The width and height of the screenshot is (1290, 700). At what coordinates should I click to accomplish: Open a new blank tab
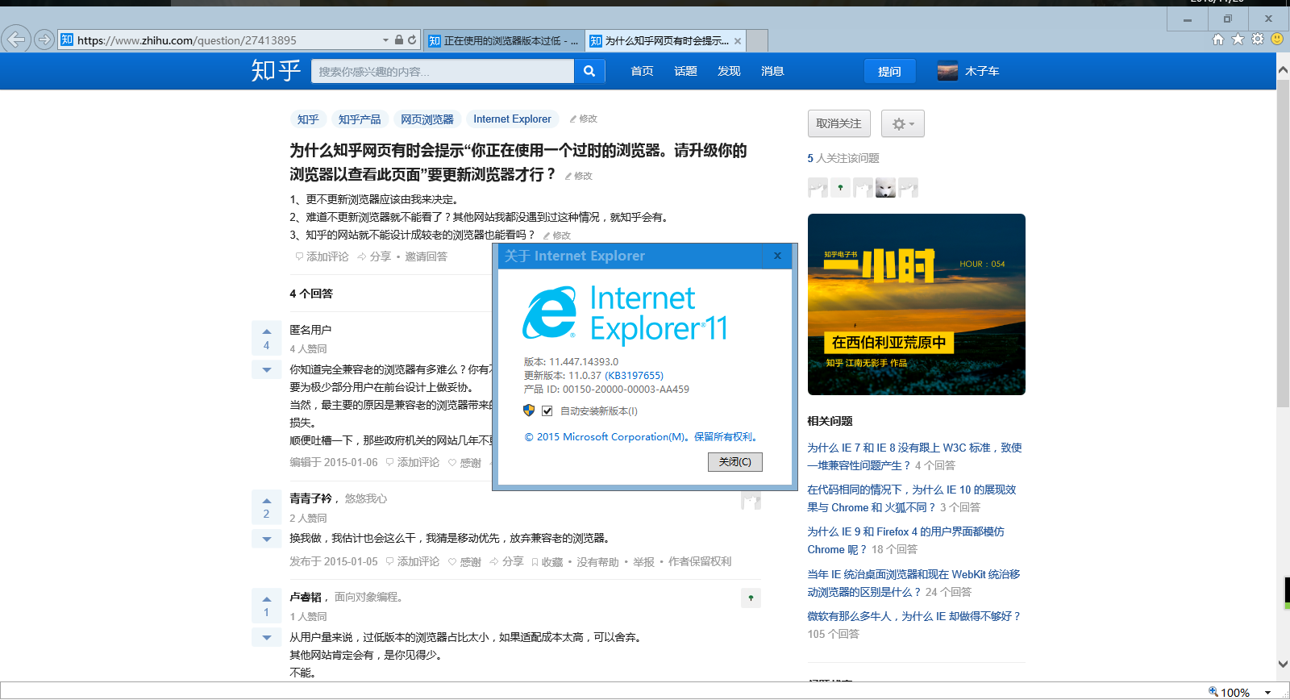pyautogui.click(x=757, y=40)
